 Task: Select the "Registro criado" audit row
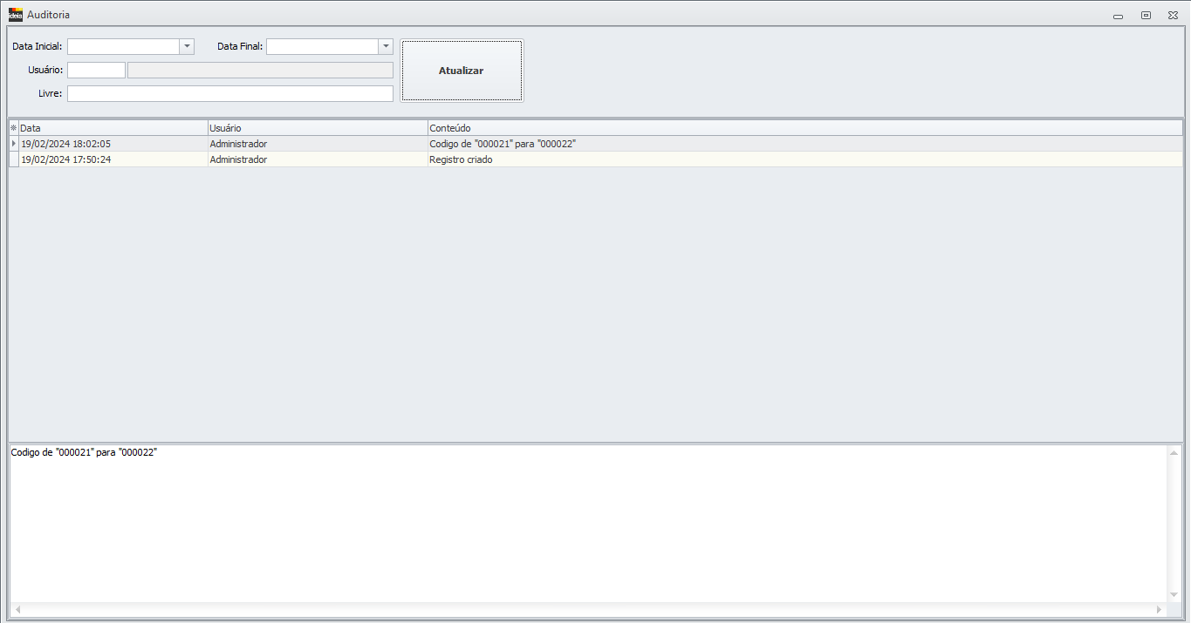[x=461, y=160]
